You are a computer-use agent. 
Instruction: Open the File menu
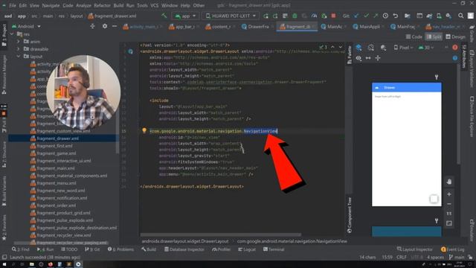click(x=13, y=5)
